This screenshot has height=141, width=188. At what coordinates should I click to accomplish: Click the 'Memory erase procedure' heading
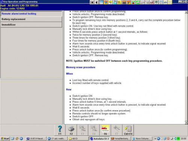tap(80, 67)
